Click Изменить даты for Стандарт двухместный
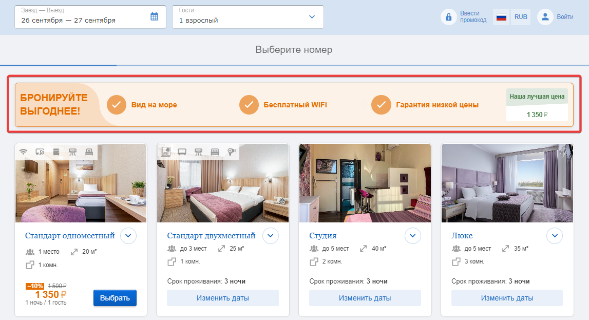This screenshot has height=320, width=589. [x=223, y=298]
